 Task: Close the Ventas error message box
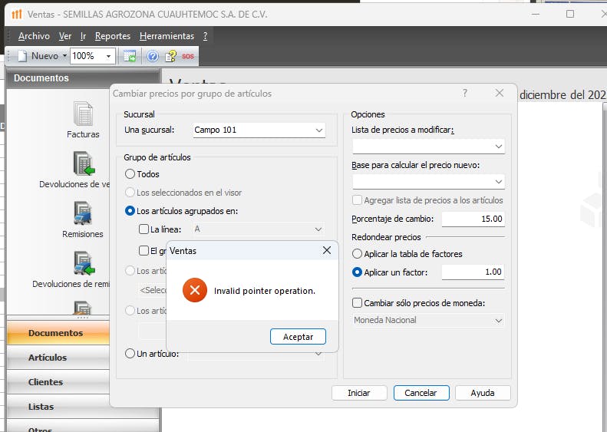[327, 250]
